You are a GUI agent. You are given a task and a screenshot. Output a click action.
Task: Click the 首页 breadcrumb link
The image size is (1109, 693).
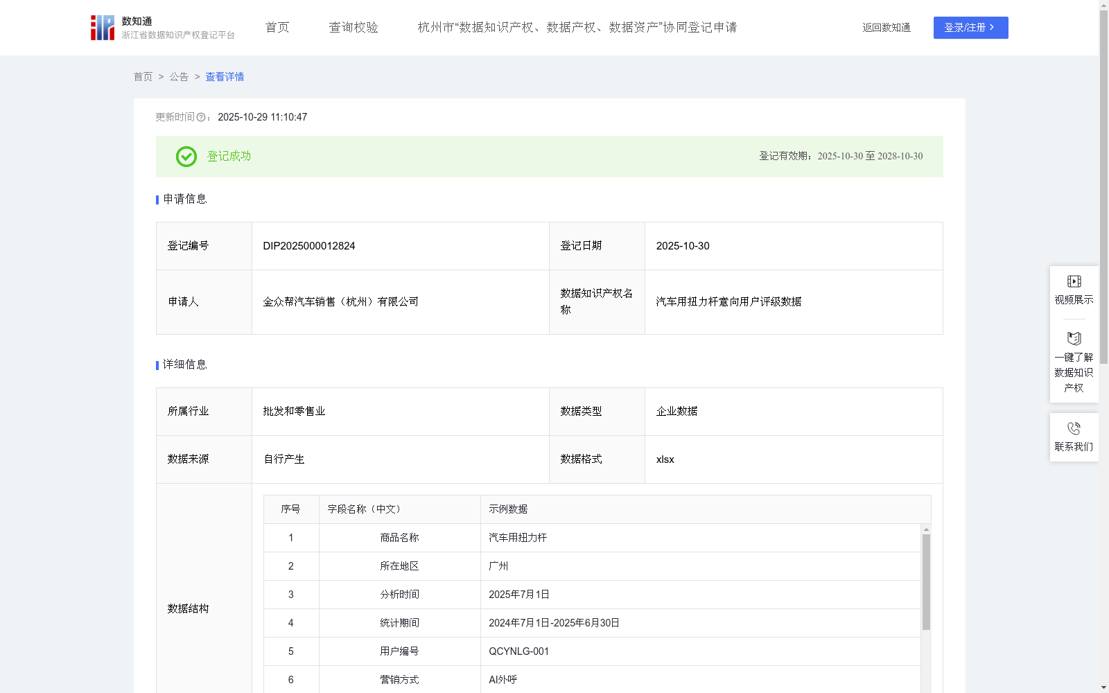143,77
